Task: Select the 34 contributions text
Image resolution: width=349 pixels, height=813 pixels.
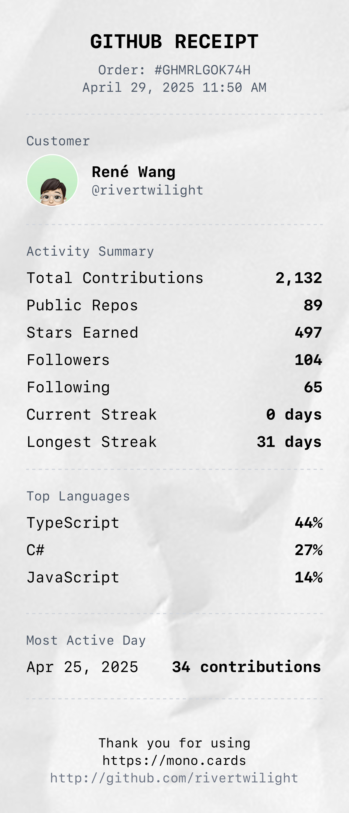Action: (246, 667)
